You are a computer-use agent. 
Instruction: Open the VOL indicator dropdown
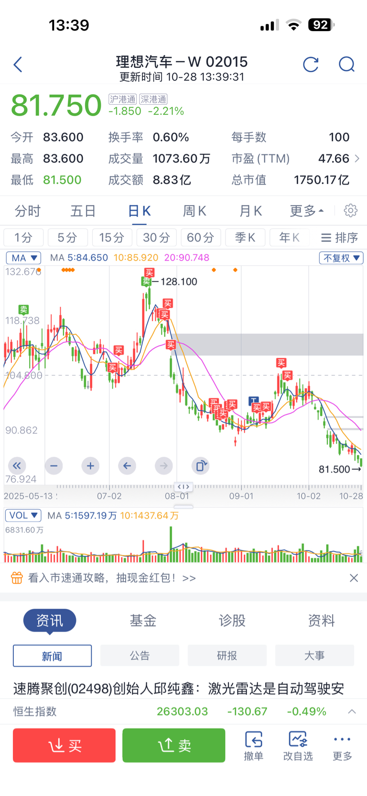(x=23, y=515)
